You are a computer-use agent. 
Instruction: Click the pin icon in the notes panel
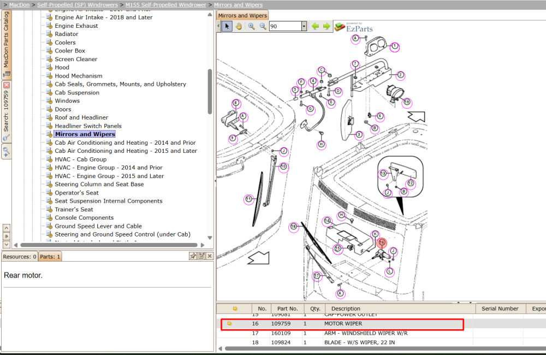(x=193, y=256)
